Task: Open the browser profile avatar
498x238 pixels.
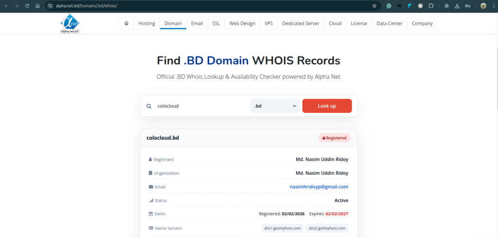Action: (x=483, y=6)
